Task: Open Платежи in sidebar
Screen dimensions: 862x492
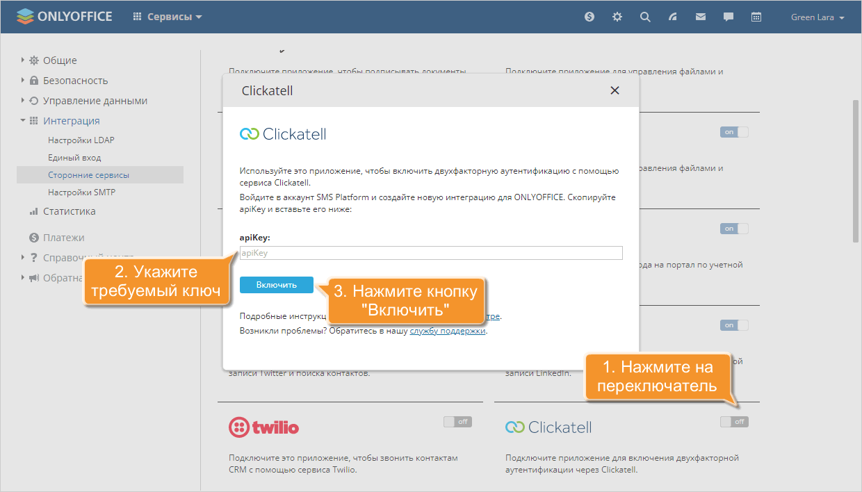Action: [x=63, y=238]
